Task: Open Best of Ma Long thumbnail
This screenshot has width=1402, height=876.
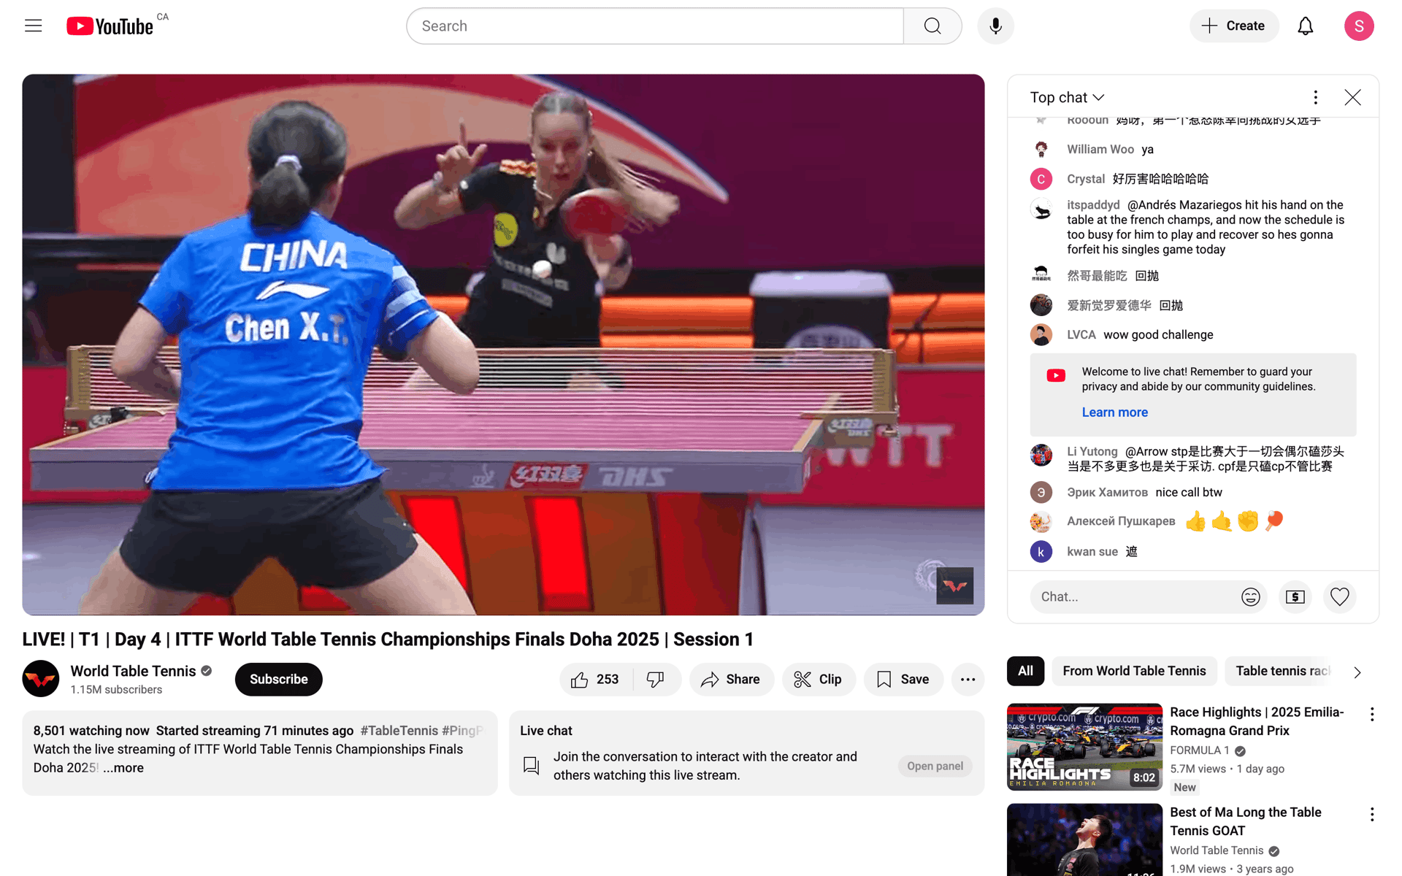Action: (1084, 840)
